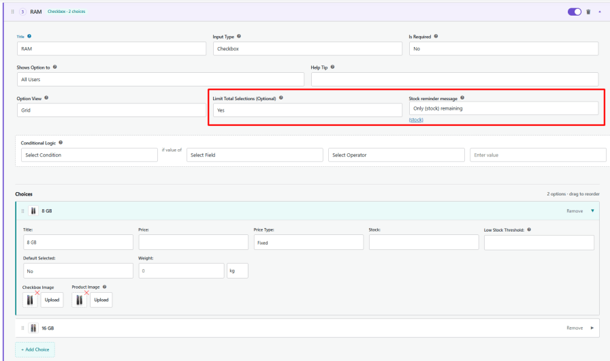The image size is (610, 361).
Task: Open the Select Operator dropdown
Action: coord(396,155)
